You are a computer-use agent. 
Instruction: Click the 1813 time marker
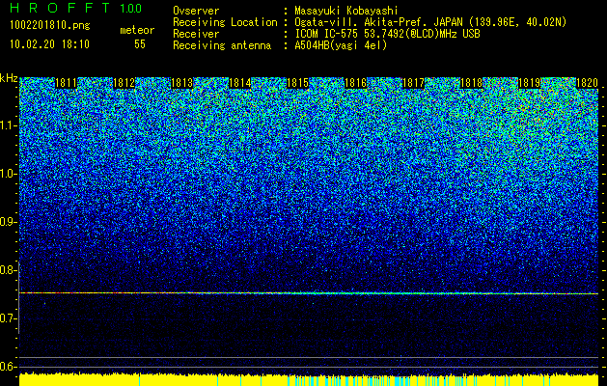coord(182,83)
